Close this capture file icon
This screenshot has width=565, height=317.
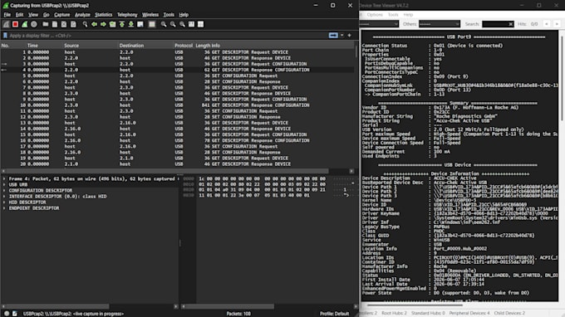pos(64,24)
